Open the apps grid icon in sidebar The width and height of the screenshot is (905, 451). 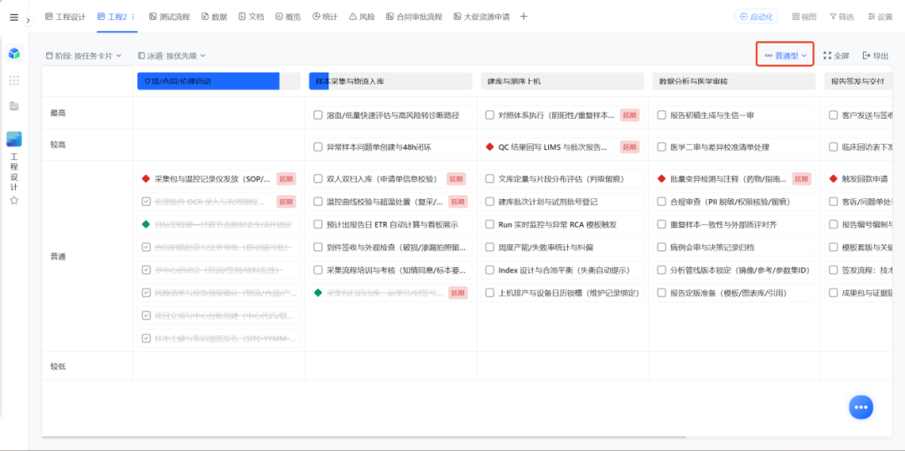click(14, 80)
